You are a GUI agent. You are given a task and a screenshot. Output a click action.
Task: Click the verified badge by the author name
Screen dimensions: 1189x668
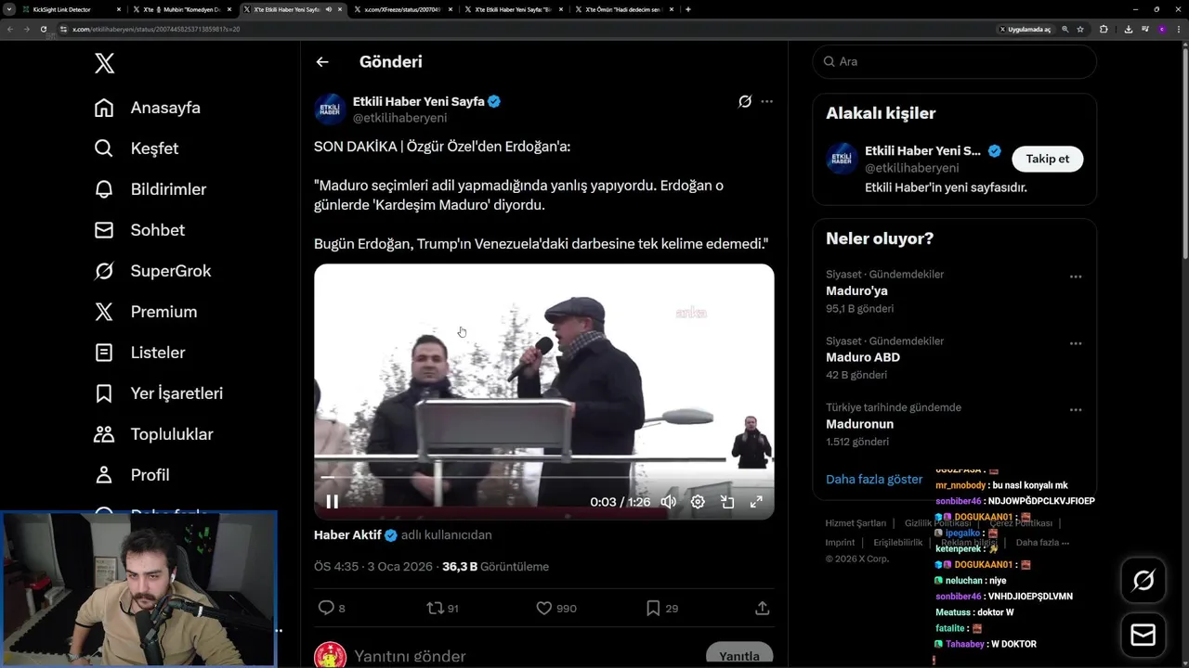click(x=494, y=101)
